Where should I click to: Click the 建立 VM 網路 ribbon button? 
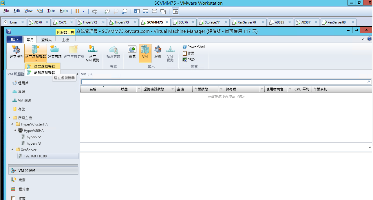coord(93,54)
